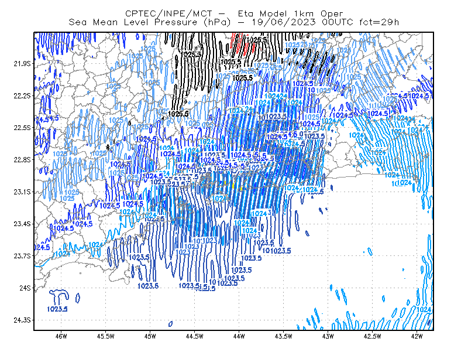468x362 pixels.
Task: Click the 24.3S latitude axis label
Action: point(22,320)
